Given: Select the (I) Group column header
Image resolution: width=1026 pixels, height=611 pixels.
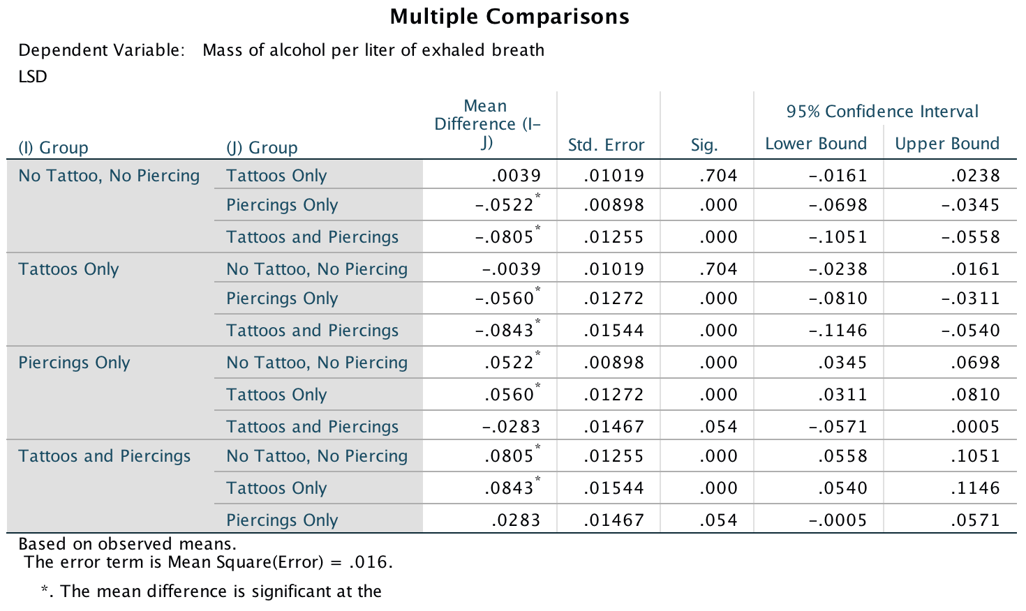Looking at the screenshot, I should tap(54, 148).
